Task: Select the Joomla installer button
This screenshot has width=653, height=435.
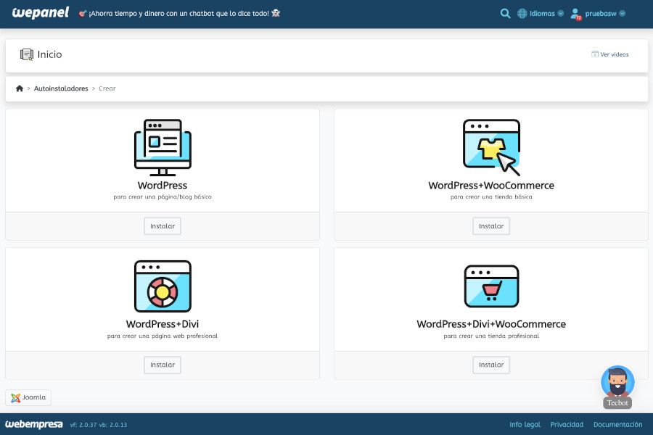Action: click(28, 397)
